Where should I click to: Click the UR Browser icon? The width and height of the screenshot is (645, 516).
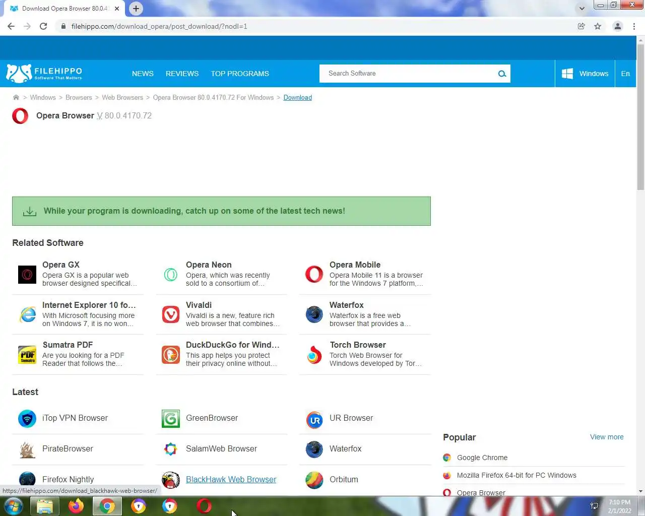pos(314,419)
